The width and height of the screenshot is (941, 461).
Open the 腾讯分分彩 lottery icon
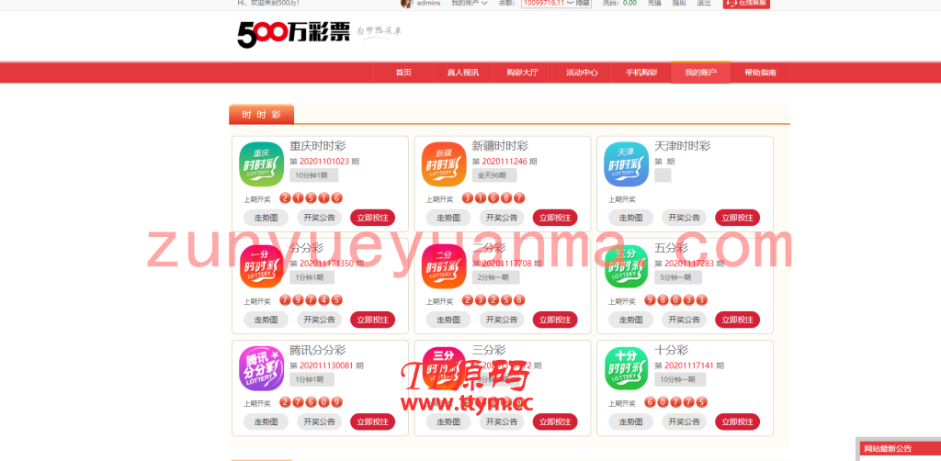262,368
